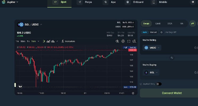Switch to the Spot tab

tap(59, 2)
